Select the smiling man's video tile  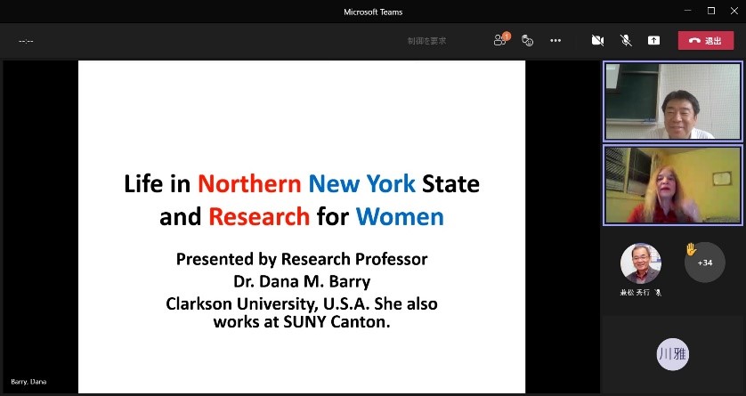(673, 101)
